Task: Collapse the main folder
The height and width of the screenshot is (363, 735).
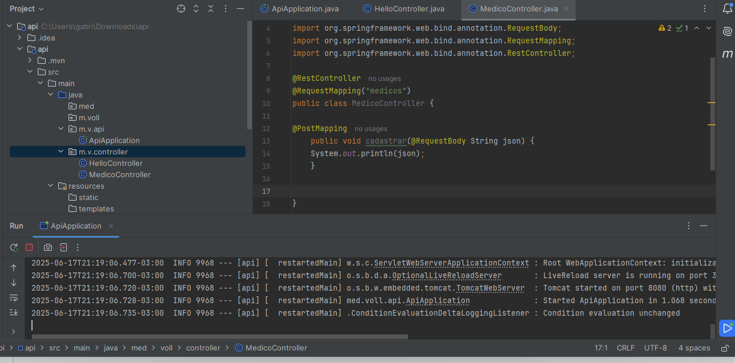Action: (x=41, y=83)
